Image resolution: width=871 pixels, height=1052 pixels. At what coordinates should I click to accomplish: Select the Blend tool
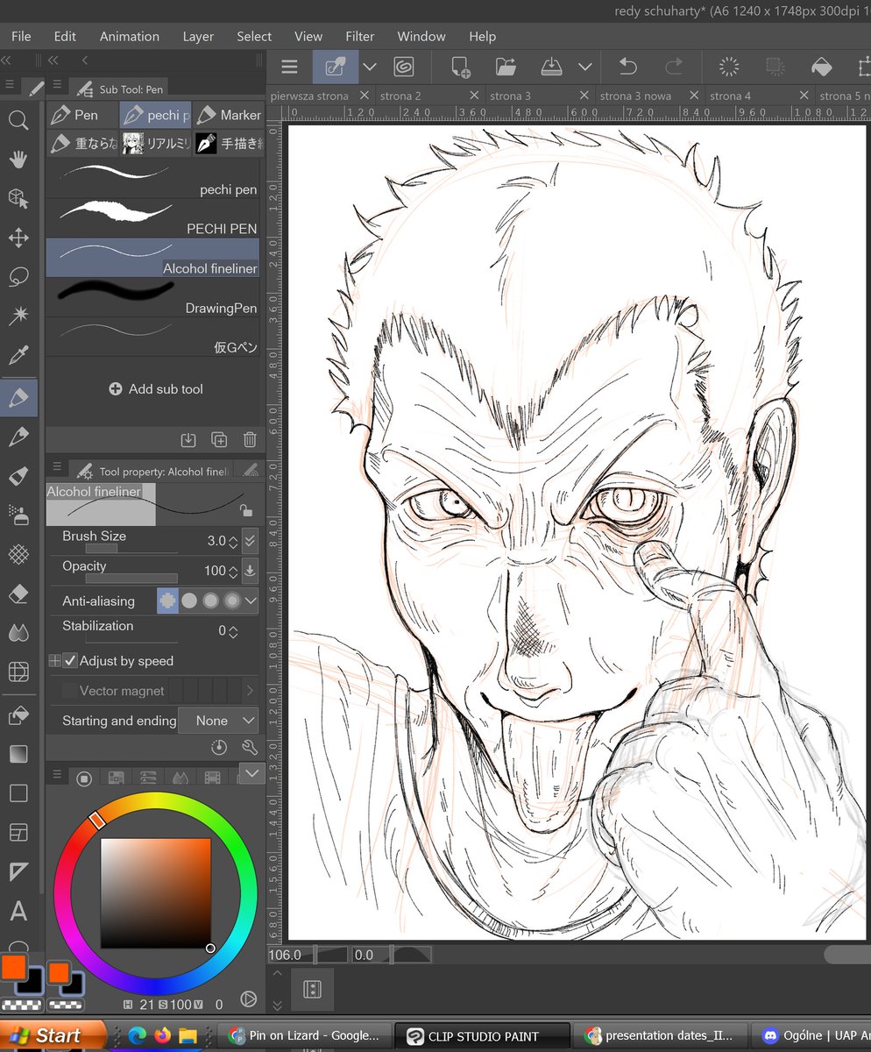18,633
